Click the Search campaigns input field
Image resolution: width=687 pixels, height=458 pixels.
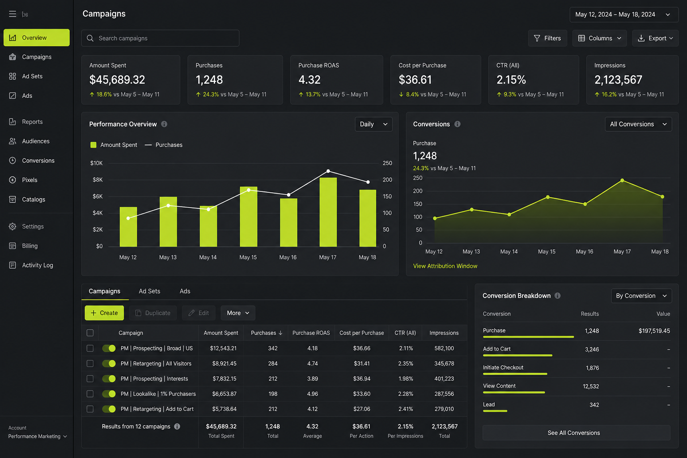[x=160, y=38]
